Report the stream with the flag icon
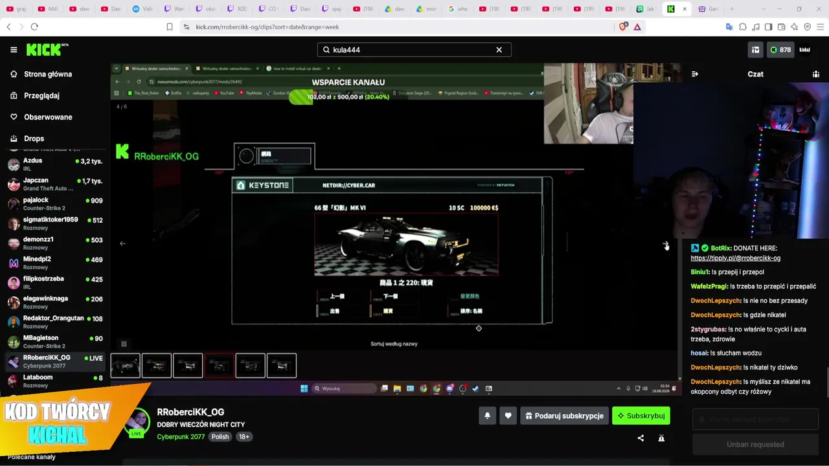Viewport: 829px width, 466px height. (x=661, y=438)
